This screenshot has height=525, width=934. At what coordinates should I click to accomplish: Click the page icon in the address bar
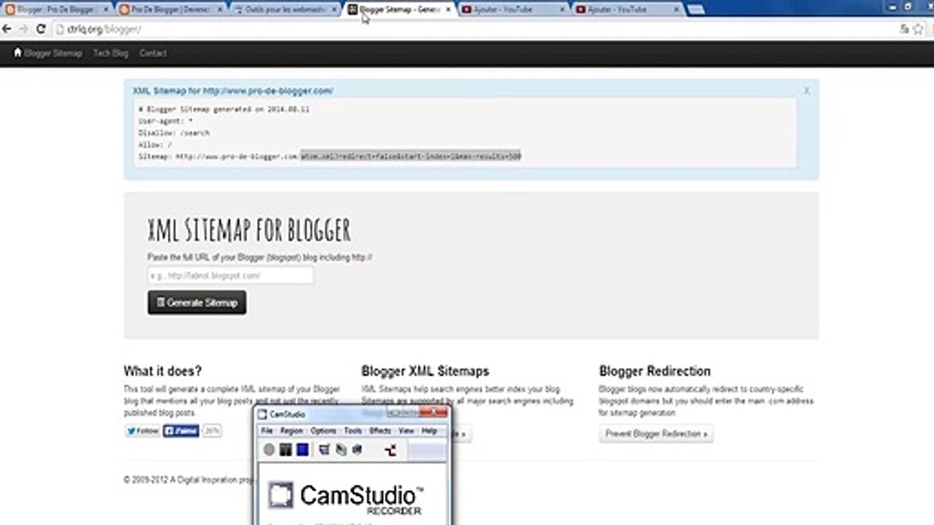(x=61, y=29)
